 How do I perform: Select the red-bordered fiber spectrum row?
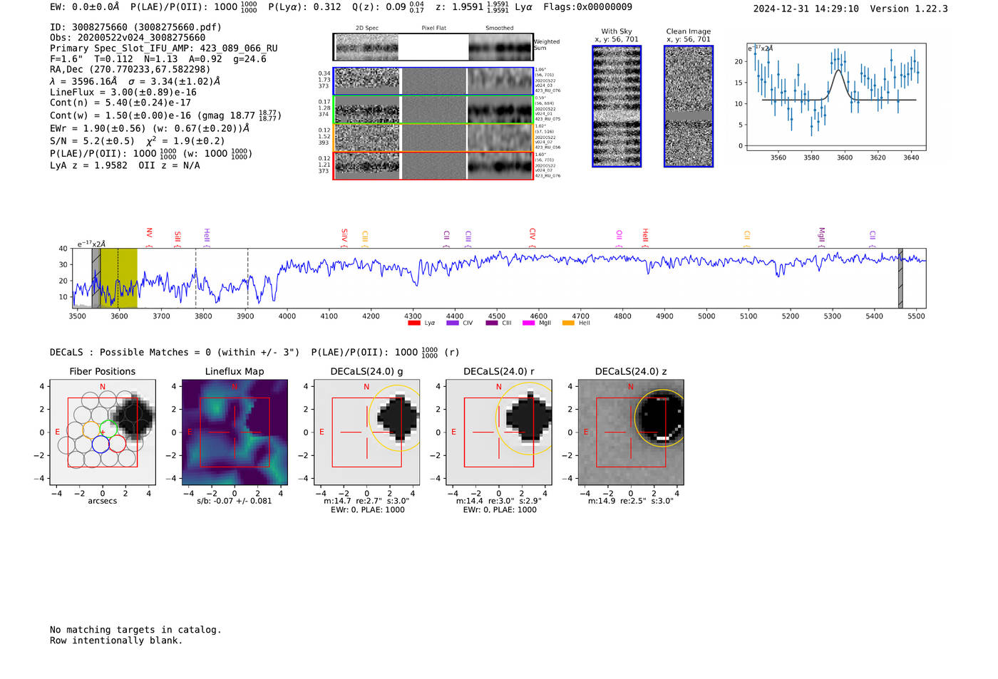pos(433,165)
